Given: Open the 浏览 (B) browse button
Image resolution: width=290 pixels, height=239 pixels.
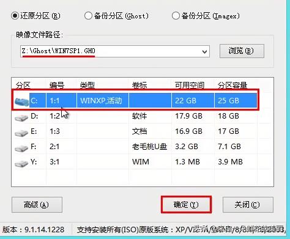Looking at the screenshot, I should coord(242,51).
